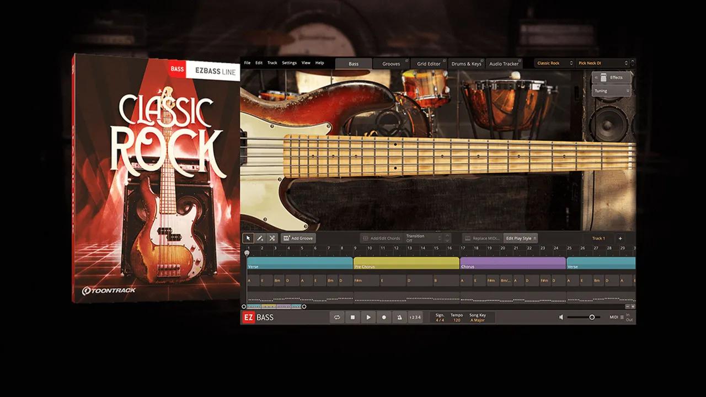
Task: Select the Track 1 tab
Action: tap(598, 238)
